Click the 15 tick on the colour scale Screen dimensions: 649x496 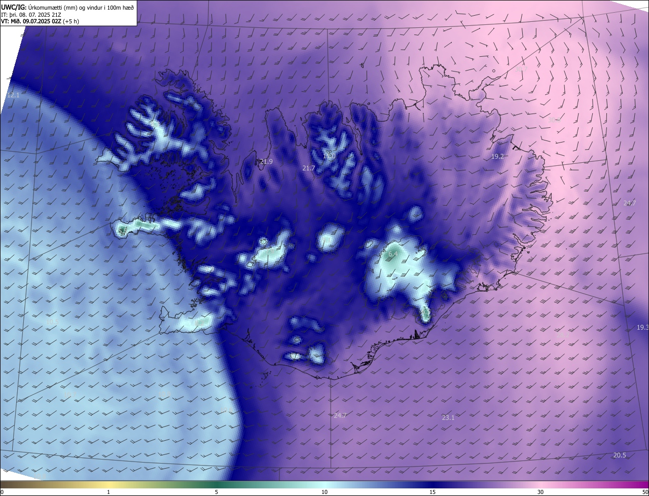tap(432, 492)
